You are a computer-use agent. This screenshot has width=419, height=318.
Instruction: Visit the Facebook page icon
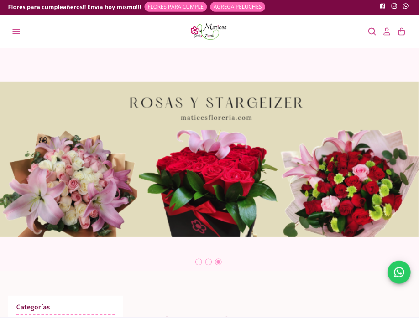click(x=382, y=6)
